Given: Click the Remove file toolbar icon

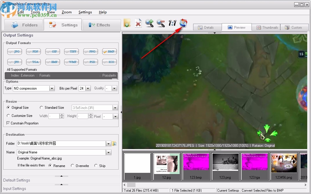Looking at the screenshot, I should [x=138, y=23].
